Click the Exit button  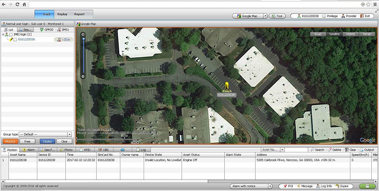coord(365,16)
